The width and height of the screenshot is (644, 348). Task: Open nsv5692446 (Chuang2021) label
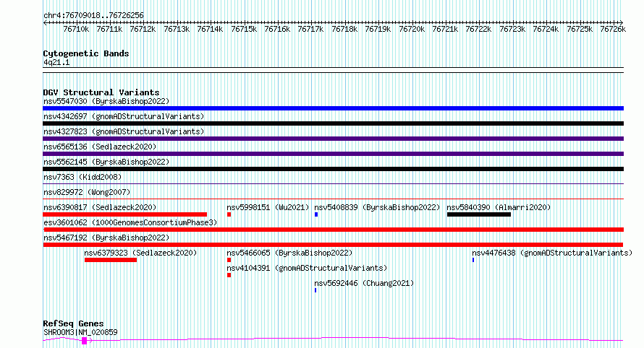click(364, 283)
